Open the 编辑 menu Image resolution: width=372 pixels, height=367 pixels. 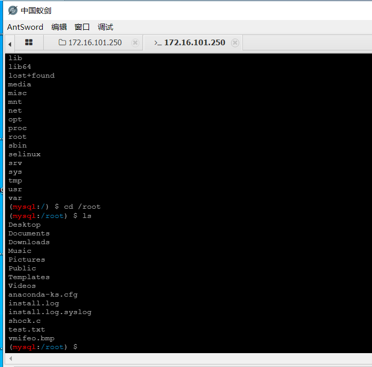[x=59, y=27]
